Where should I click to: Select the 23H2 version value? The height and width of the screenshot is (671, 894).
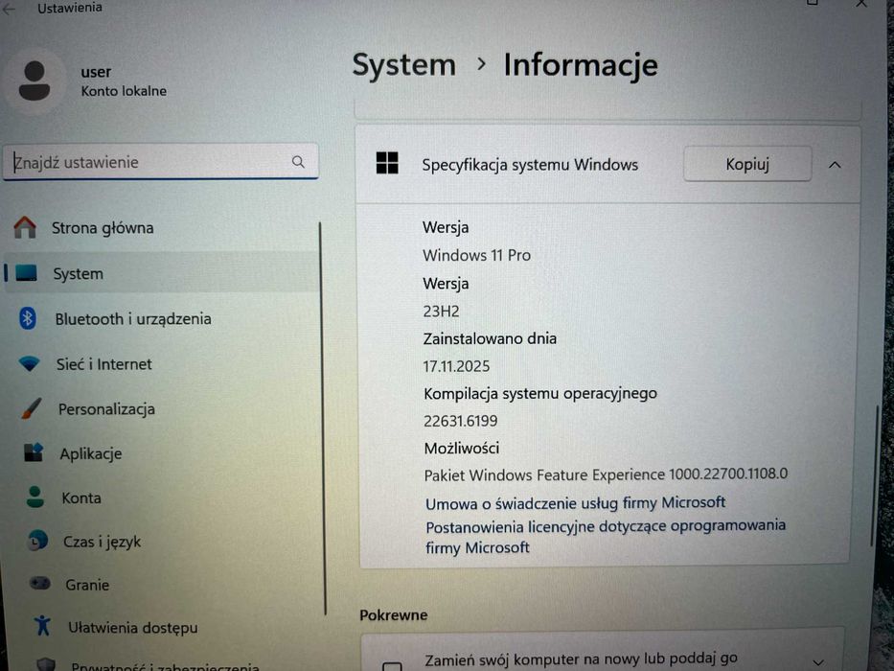pos(441,311)
